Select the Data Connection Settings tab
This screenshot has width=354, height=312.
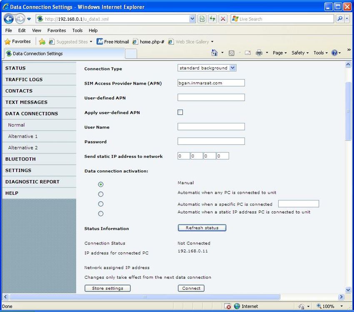pyautogui.click(x=64, y=53)
